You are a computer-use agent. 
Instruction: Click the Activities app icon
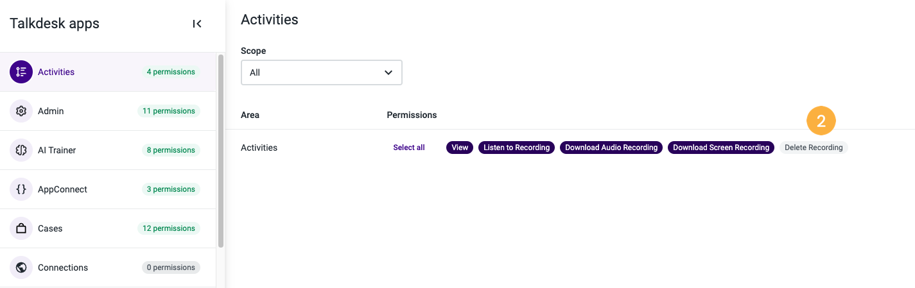(x=21, y=72)
